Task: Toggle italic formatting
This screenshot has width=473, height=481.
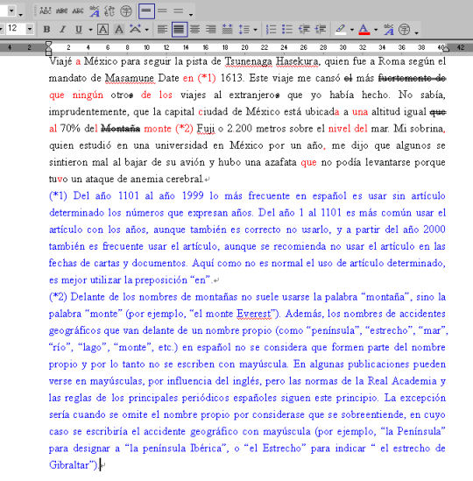Action: click(62, 30)
